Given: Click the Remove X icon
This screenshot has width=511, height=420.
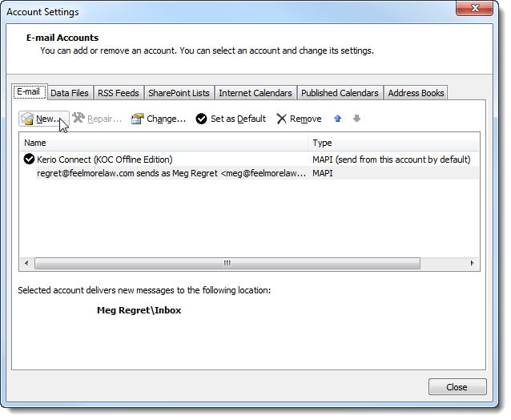Looking at the screenshot, I should tap(282, 119).
